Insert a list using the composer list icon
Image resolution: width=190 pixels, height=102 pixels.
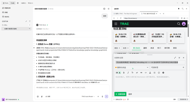tap(154, 73)
